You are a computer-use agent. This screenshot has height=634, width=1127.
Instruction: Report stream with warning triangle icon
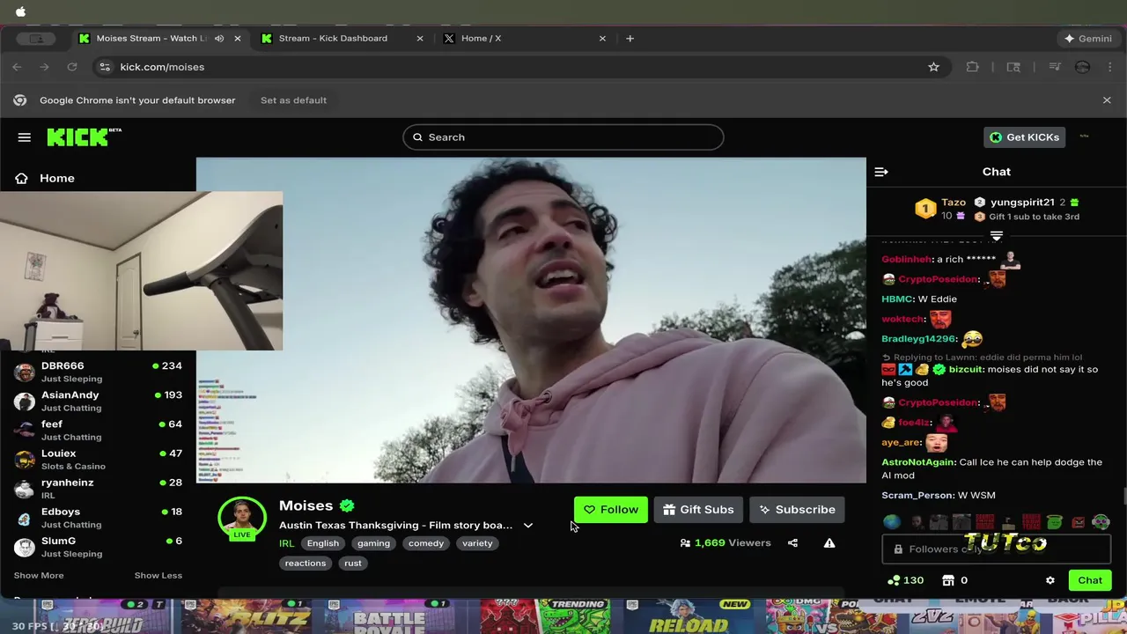(x=829, y=543)
